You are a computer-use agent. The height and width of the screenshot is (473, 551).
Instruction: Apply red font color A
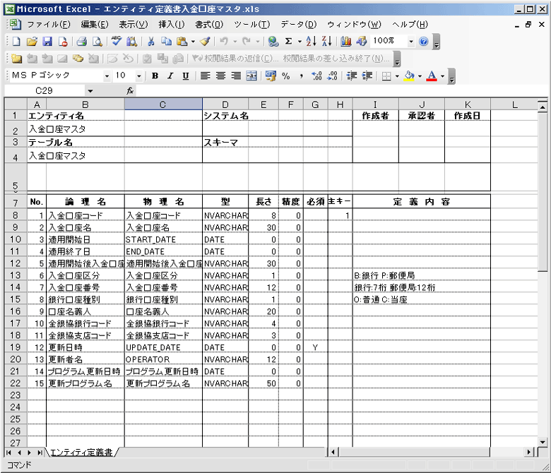pyautogui.click(x=432, y=76)
